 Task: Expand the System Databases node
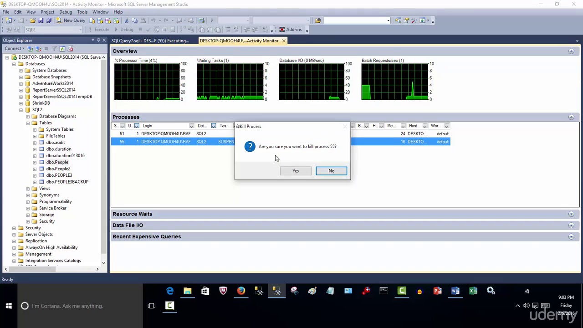click(x=21, y=71)
